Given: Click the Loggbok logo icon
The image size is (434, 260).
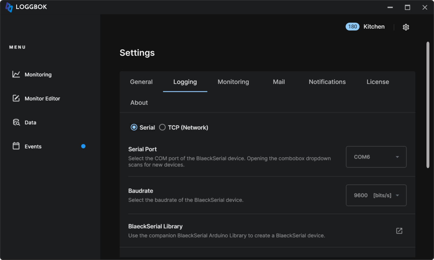Looking at the screenshot, I should [x=9, y=7].
